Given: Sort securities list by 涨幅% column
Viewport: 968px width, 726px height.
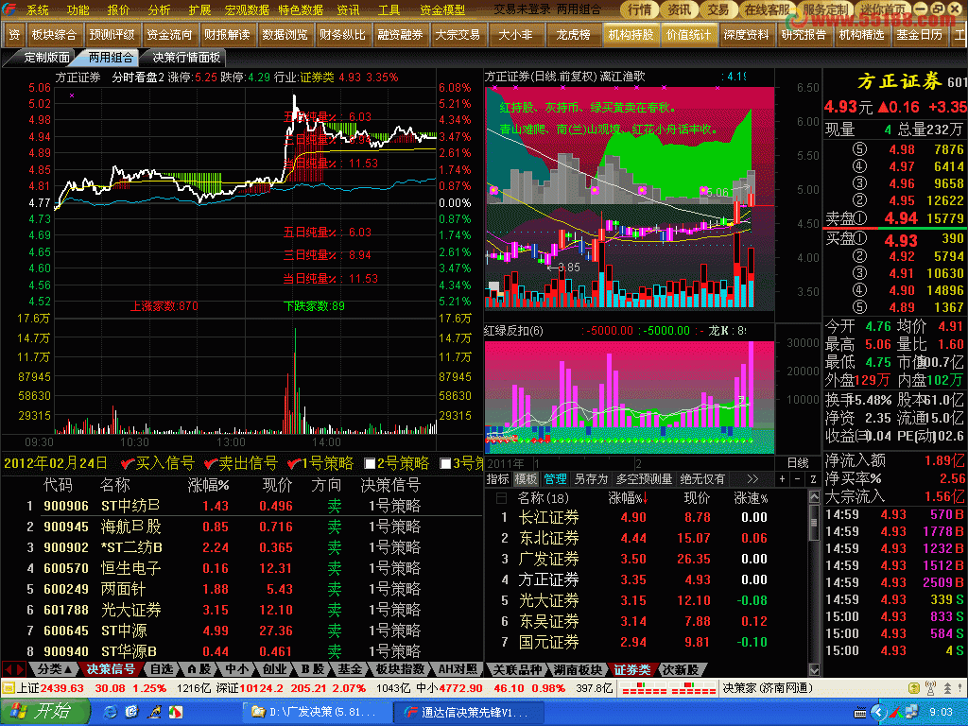Looking at the screenshot, I should coord(628,498).
